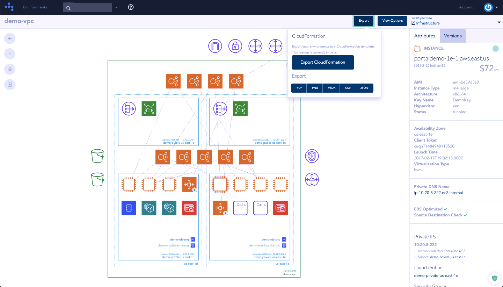Zoom in with the plus button
The image size is (503, 287).
click(10, 38)
